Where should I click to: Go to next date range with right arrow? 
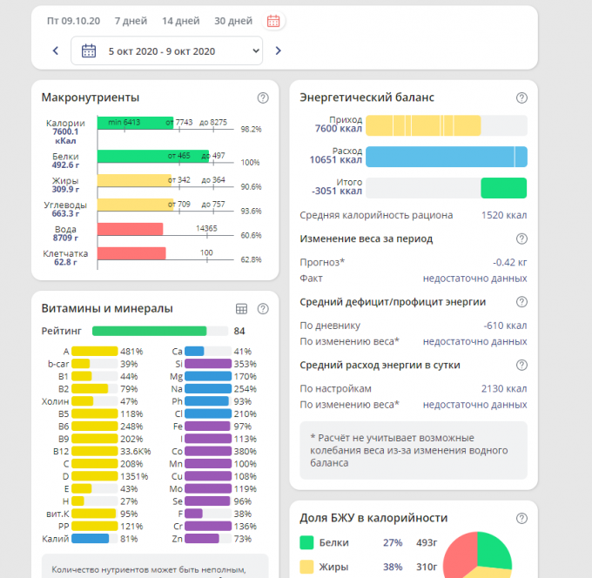coord(279,50)
